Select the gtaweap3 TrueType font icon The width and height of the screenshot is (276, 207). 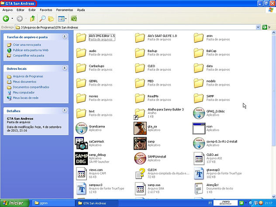coord(199,173)
